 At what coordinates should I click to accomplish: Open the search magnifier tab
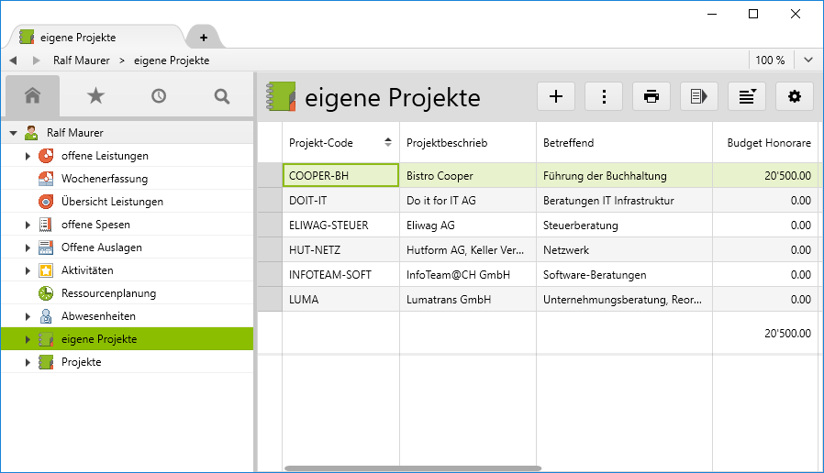[x=221, y=95]
